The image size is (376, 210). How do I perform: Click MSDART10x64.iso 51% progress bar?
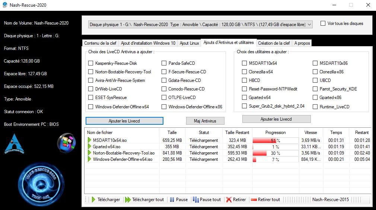pyautogui.click(x=275, y=140)
